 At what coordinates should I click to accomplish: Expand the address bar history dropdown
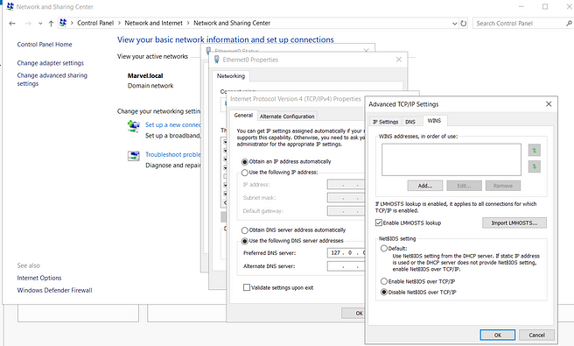455,24
